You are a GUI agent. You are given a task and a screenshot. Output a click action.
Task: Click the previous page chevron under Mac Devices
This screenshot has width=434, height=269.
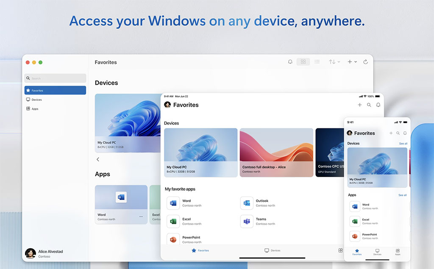pos(98,159)
